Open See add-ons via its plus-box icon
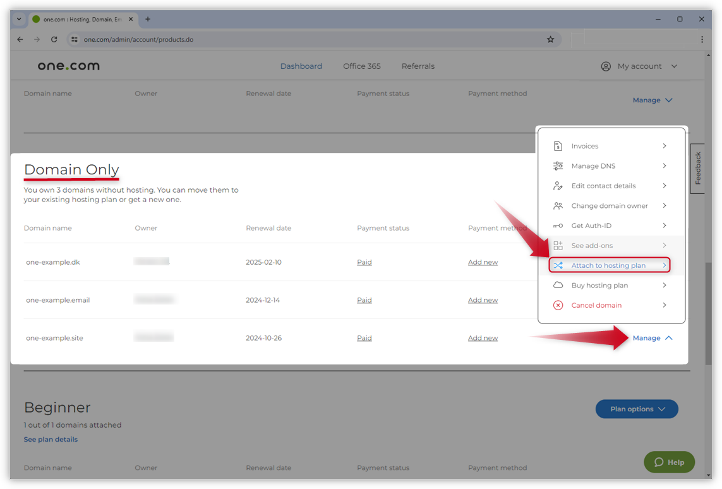 pos(558,245)
